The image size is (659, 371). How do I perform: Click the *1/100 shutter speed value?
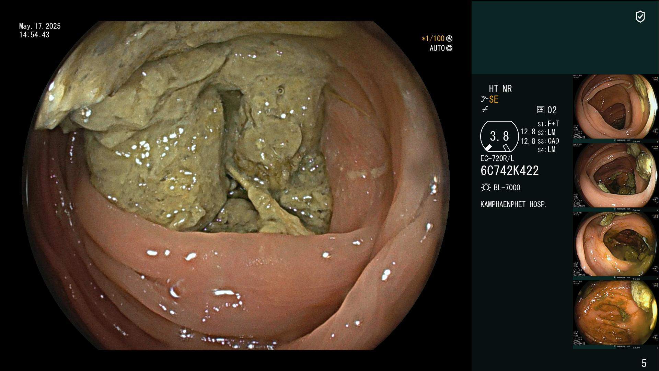pos(433,39)
